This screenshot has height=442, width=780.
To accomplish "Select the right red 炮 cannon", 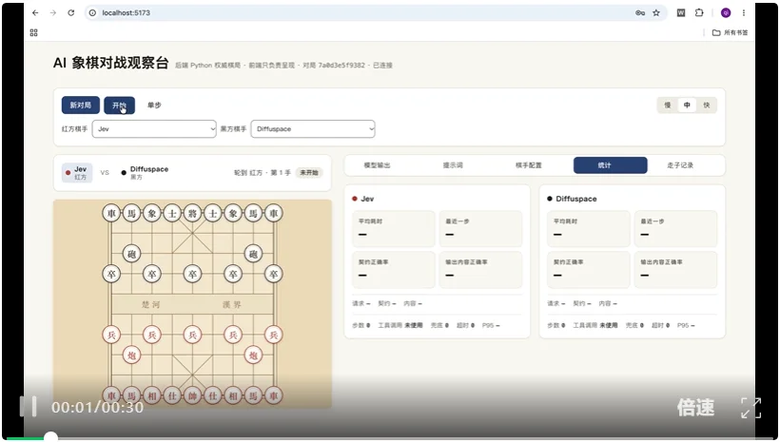I will 253,355.
